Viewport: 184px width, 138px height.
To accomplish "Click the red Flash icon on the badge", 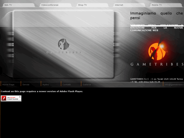I will pyautogui.click(x=4, y=98).
